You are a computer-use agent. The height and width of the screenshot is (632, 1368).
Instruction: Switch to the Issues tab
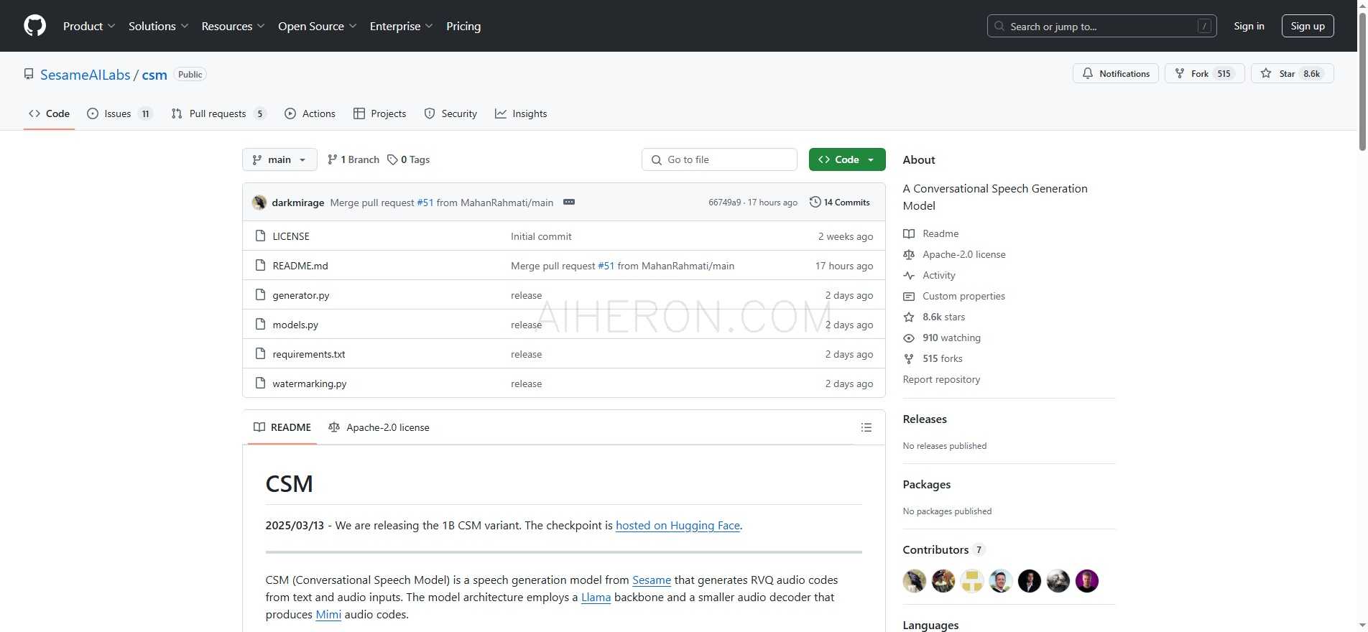(x=119, y=113)
